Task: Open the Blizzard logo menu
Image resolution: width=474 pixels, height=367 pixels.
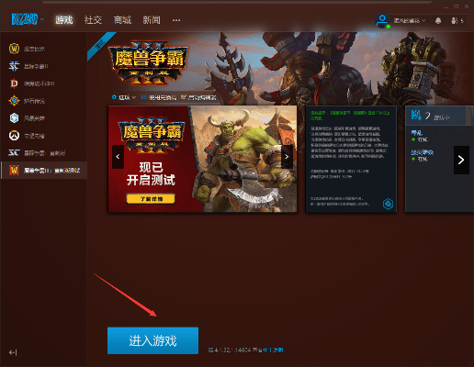Action: [28, 19]
